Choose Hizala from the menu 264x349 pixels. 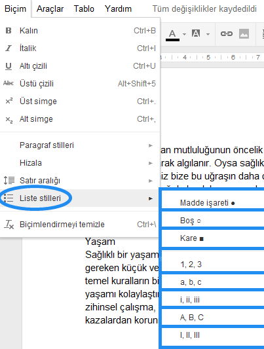coord(80,163)
